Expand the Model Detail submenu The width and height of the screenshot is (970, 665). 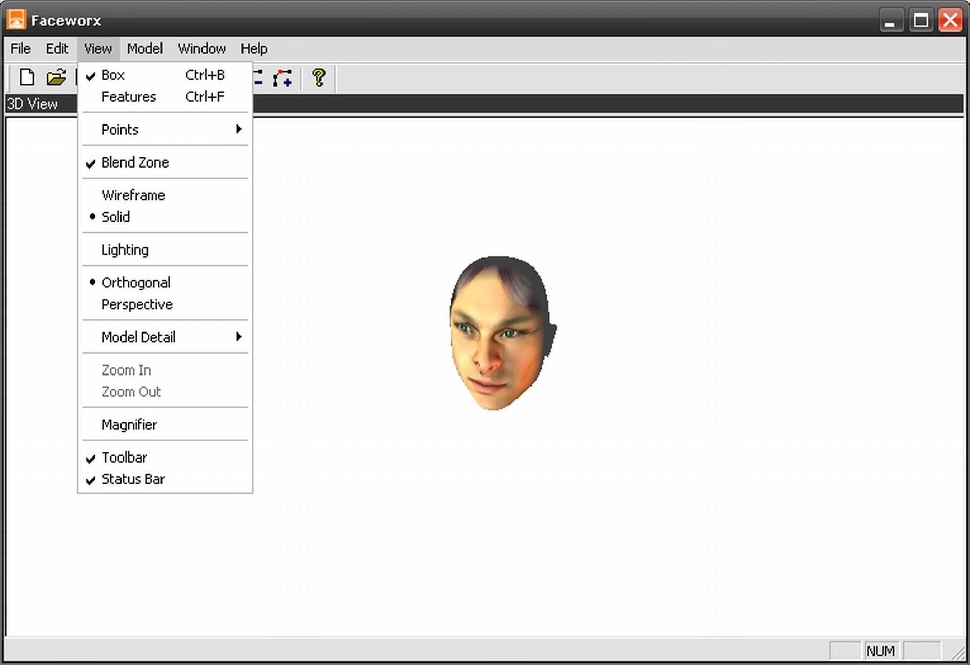coord(139,337)
